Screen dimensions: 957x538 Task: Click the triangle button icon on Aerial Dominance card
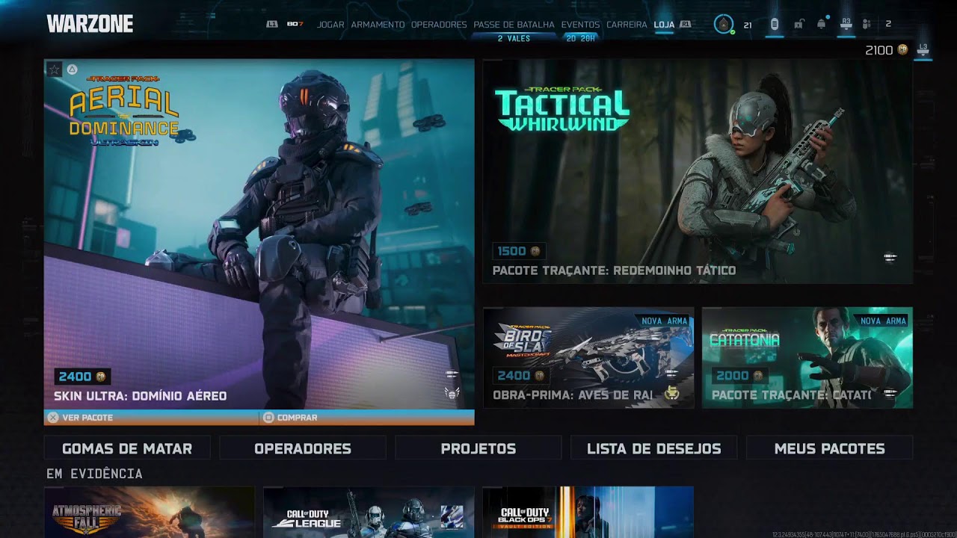(72, 69)
